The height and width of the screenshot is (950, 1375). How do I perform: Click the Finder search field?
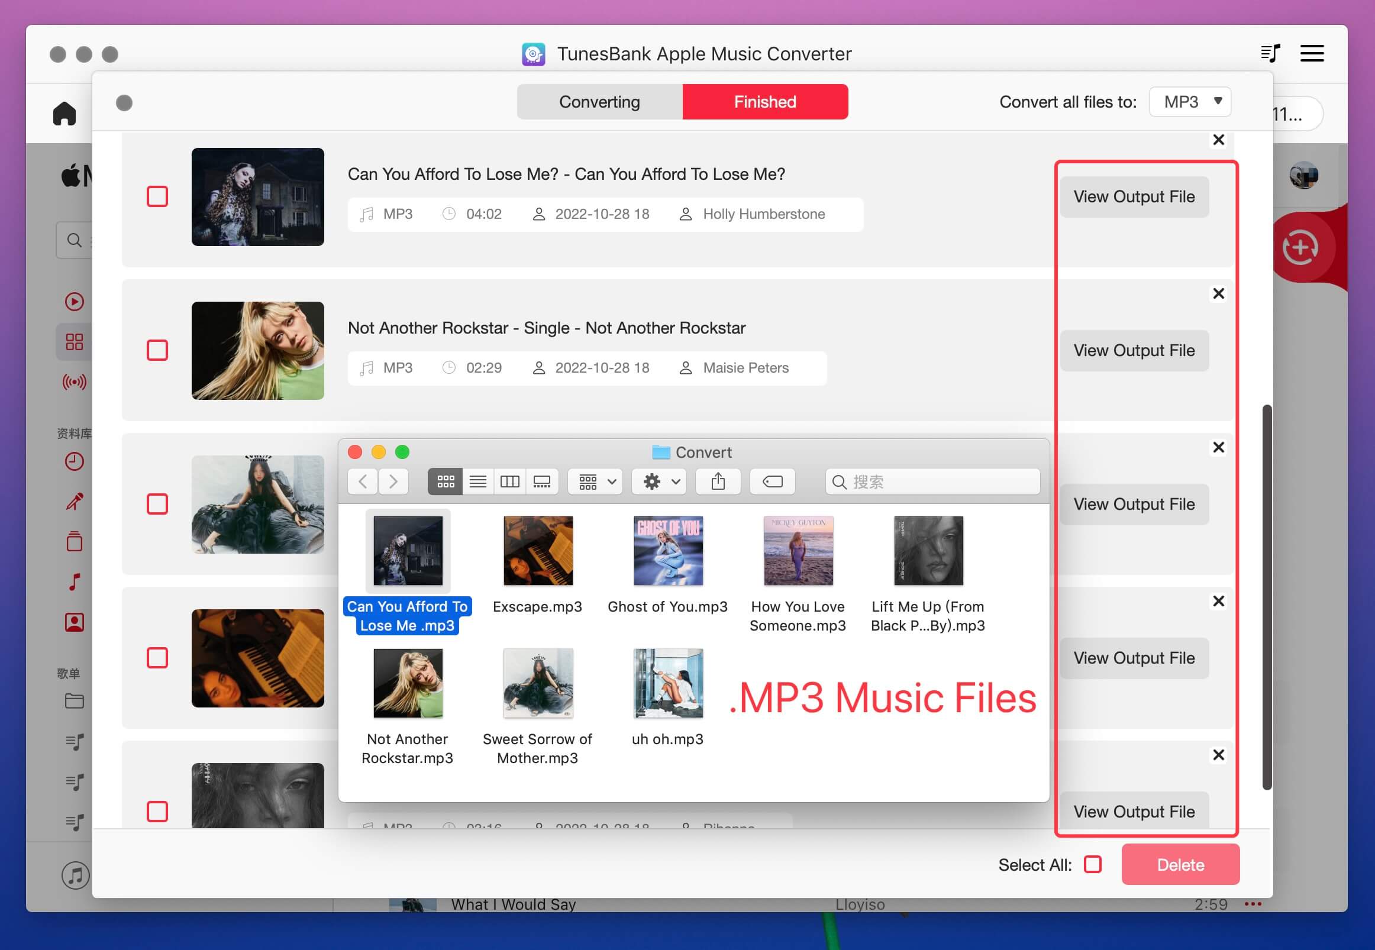tap(932, 482)
